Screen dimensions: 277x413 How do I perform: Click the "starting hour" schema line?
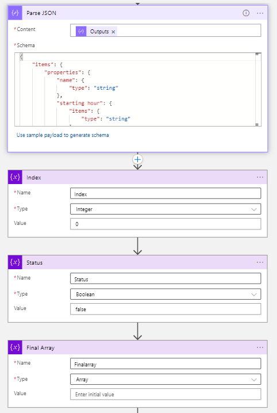[x=84, y=104]
